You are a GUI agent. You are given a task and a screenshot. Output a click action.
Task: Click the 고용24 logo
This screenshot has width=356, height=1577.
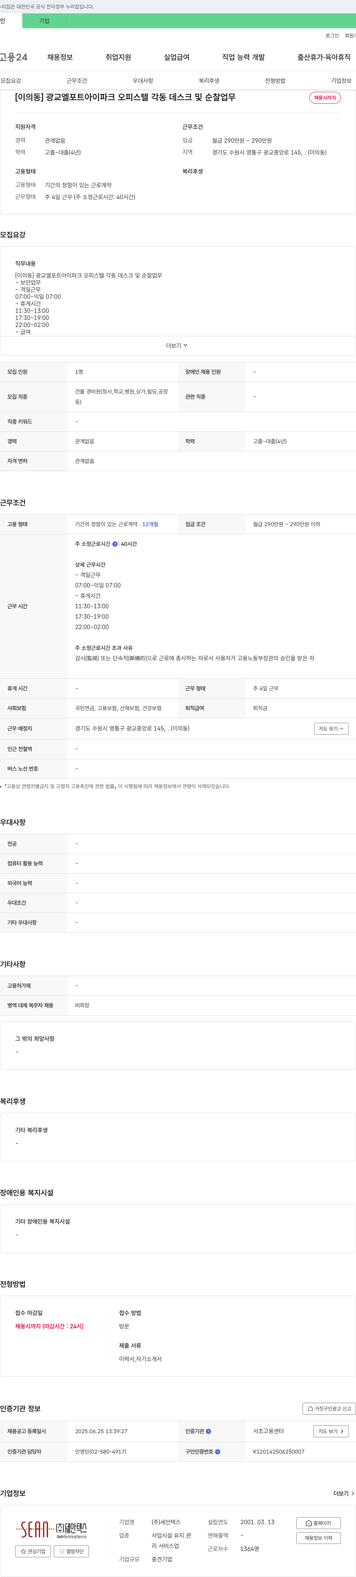13,57
